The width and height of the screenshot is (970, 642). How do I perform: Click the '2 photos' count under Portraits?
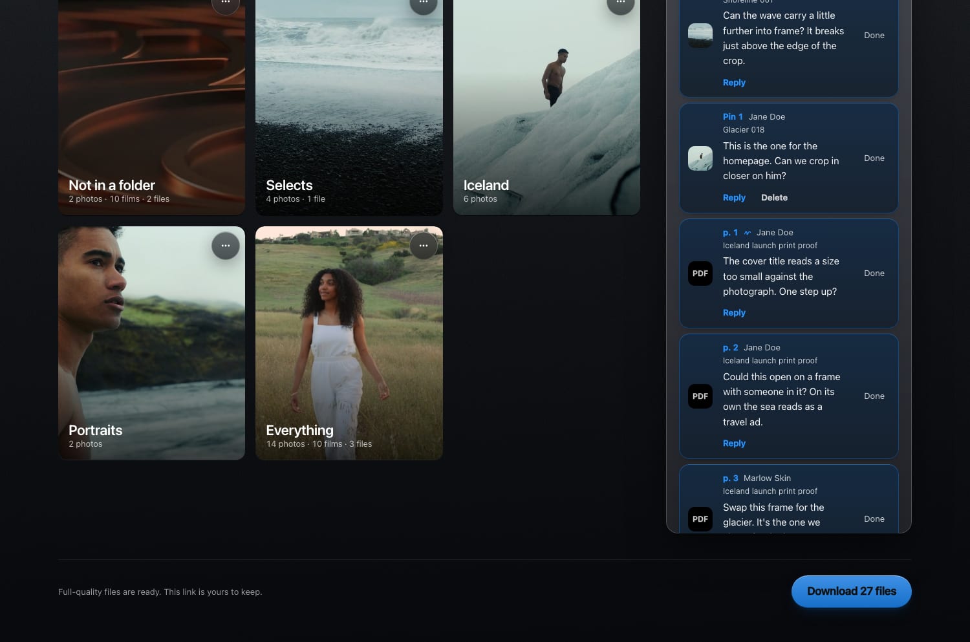tap(85, 444)
